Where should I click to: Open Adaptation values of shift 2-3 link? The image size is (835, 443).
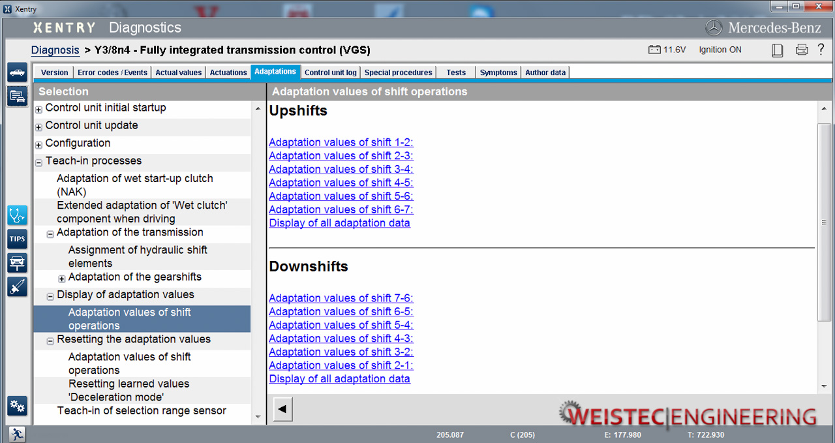tap(341, 156)
